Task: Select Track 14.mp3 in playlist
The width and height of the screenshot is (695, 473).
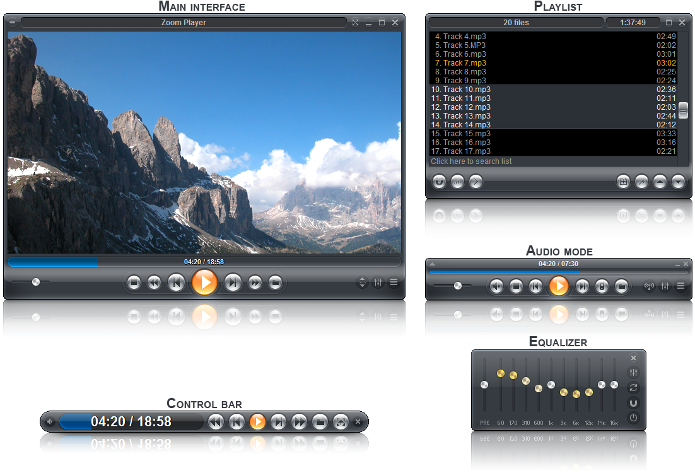Action: click(553, 125)
